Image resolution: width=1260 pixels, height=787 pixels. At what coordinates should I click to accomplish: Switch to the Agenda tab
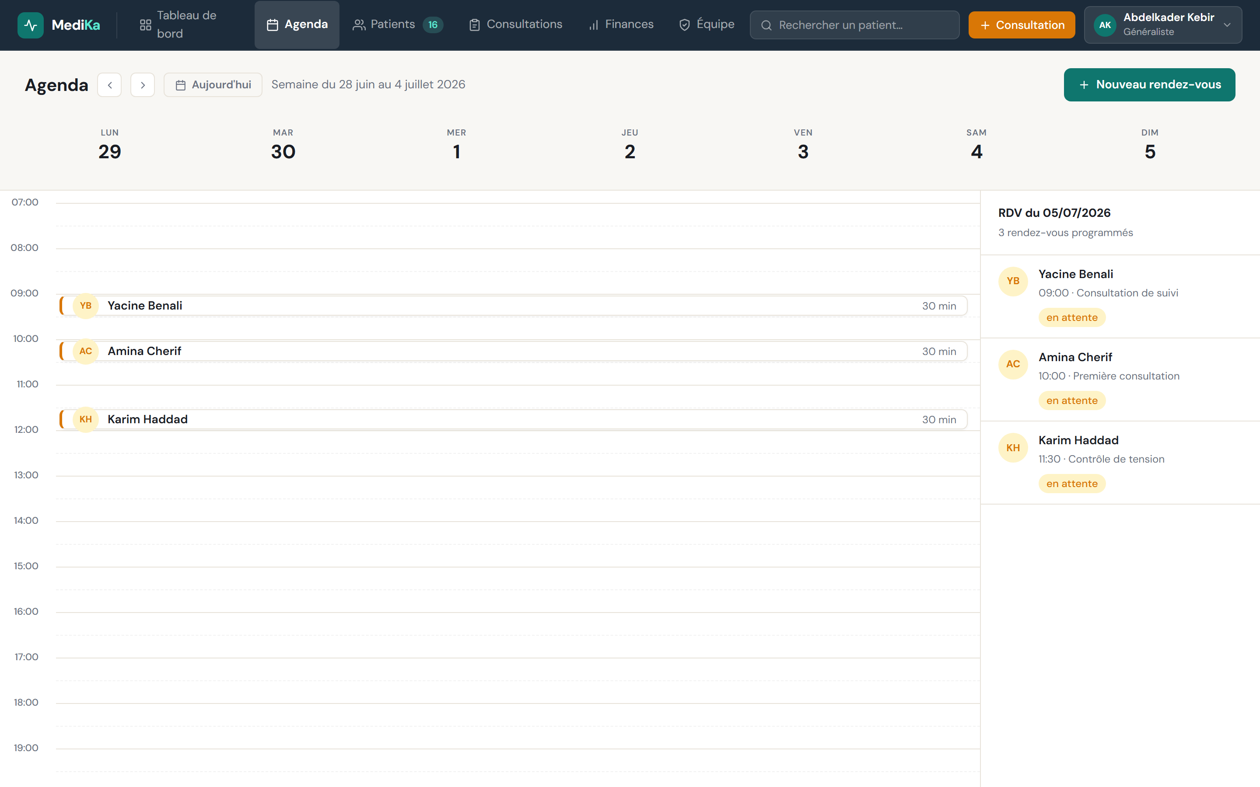click(297, 24)
